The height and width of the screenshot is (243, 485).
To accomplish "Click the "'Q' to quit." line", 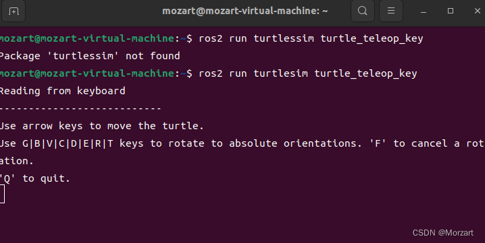I will pyautogui.click(x=35, y=178).
